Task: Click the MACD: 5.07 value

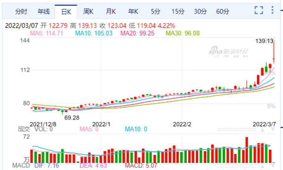Action: click(x=141, y=165)
